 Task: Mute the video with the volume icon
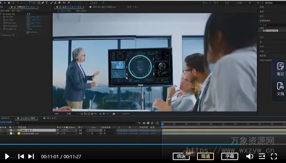[x=250, y=156]
